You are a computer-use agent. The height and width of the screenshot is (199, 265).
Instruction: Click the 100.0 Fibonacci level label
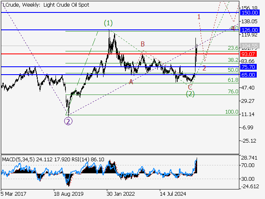click(231, 112)
